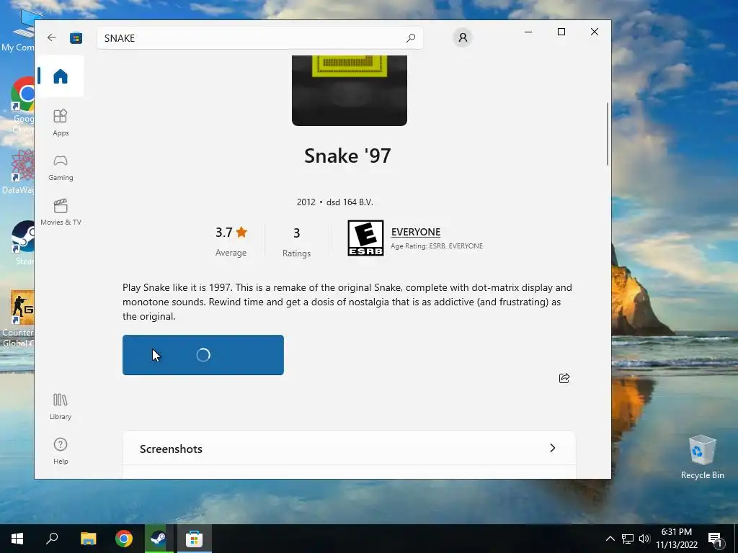Select the Home tab in the sidebar

(61, 76)
